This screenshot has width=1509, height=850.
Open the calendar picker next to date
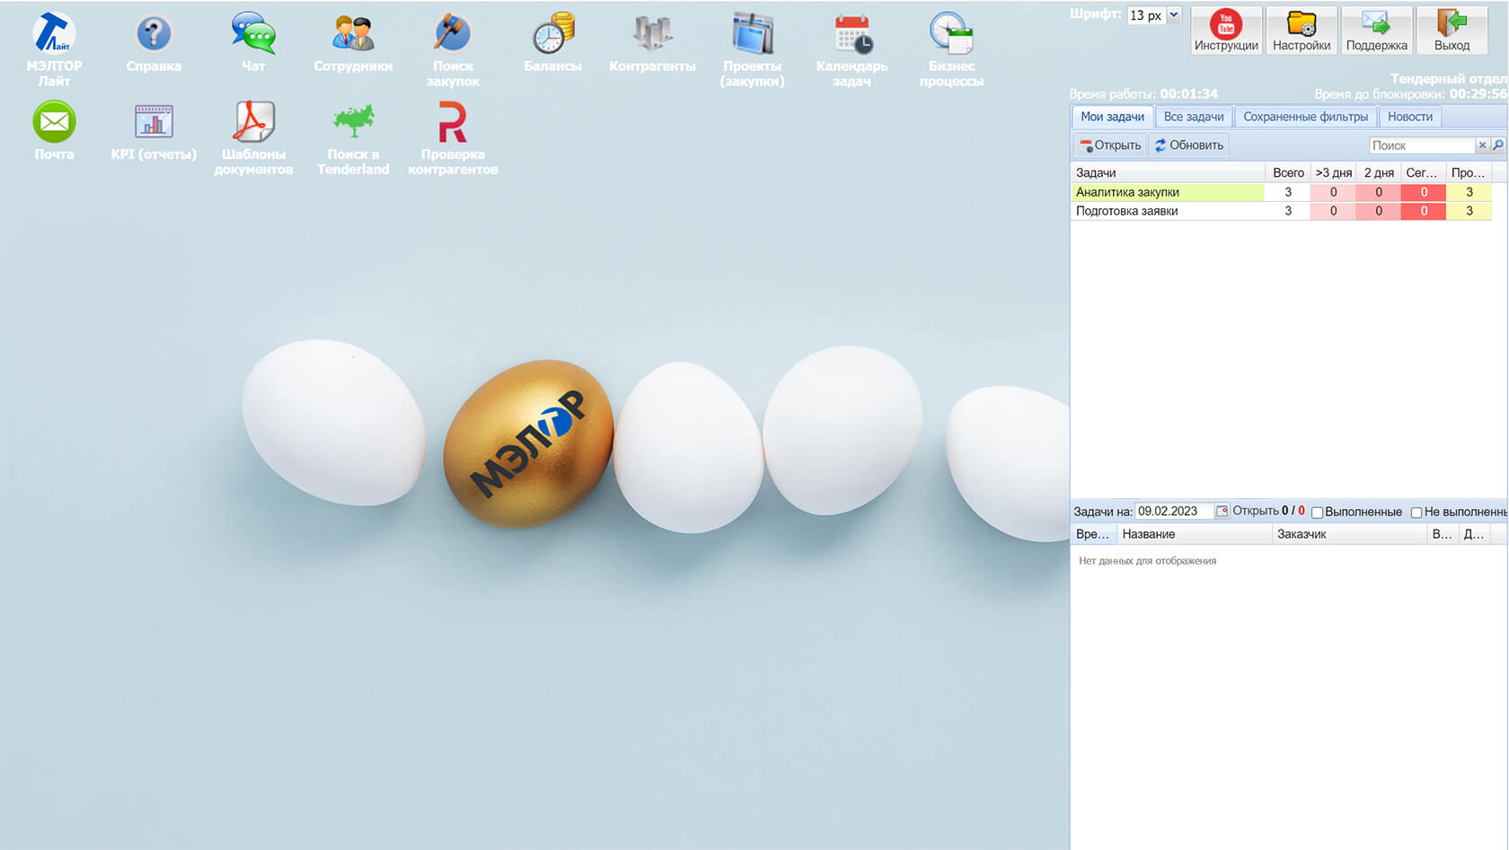(x=1222, y=512)
